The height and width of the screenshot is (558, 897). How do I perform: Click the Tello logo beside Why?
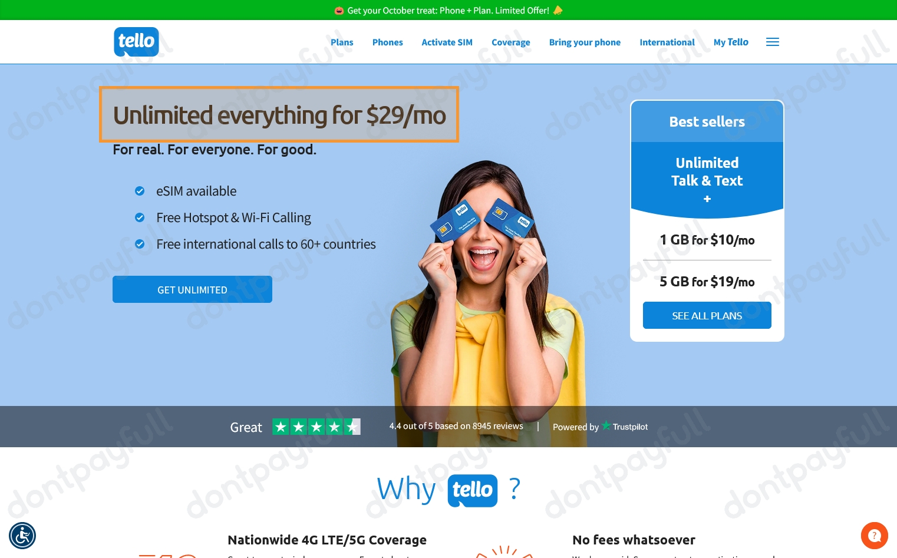coord(473,490)
